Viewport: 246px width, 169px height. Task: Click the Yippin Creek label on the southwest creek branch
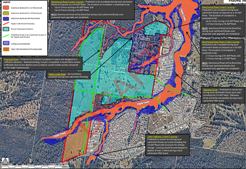coord(60,135)
